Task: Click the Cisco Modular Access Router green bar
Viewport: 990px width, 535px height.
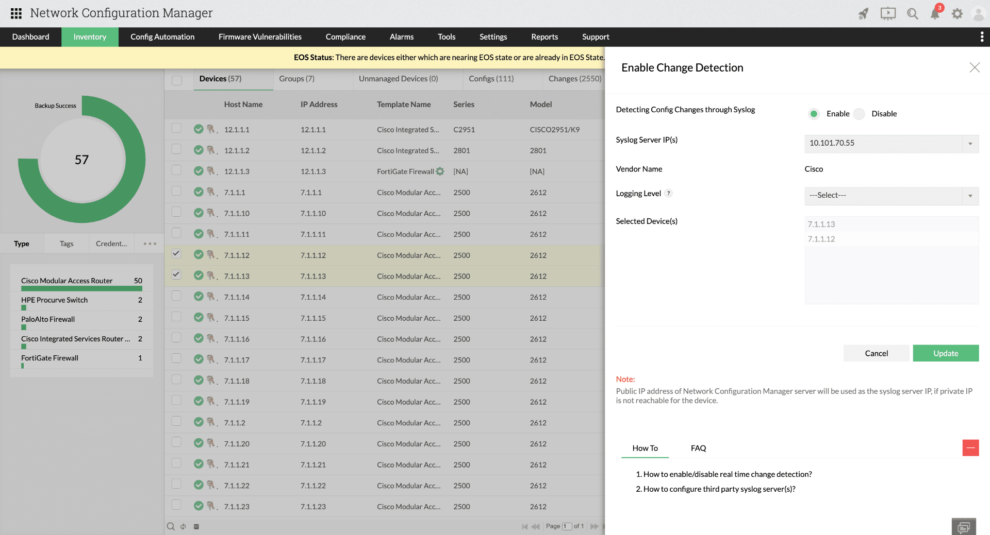Action: tap(81, 289)
